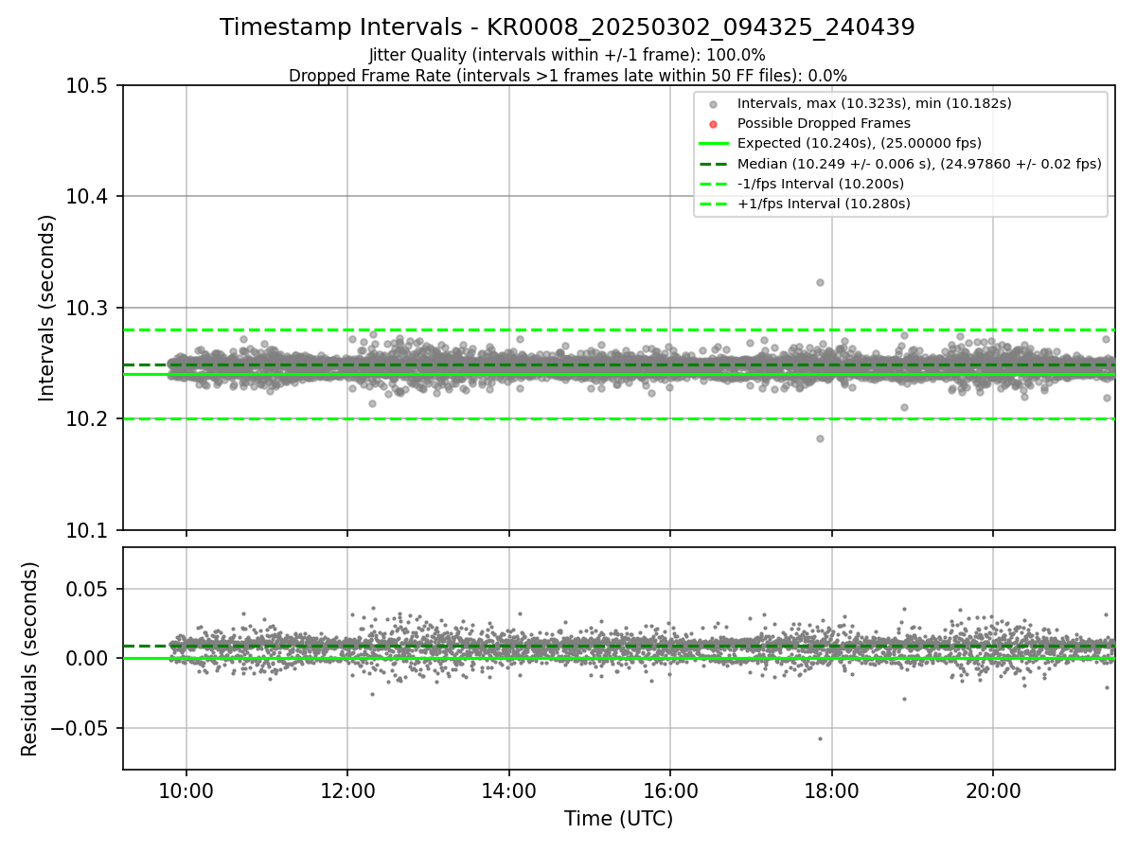Click the 'Jitter Quality' subtitle line

tap(567, 55)
